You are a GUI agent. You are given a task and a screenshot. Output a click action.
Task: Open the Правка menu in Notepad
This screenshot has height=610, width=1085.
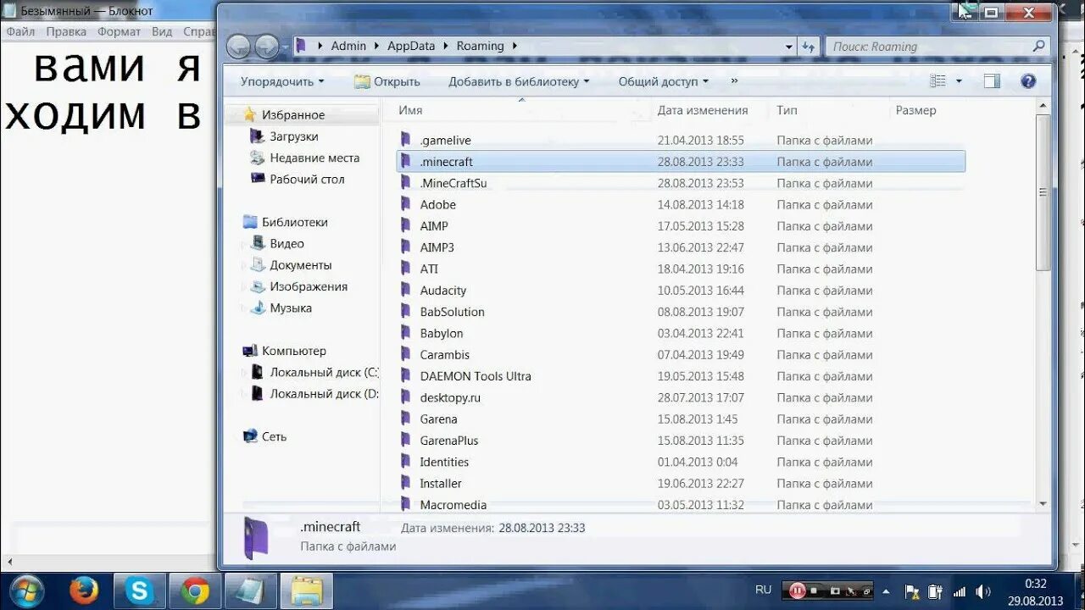tap(66, 31)
